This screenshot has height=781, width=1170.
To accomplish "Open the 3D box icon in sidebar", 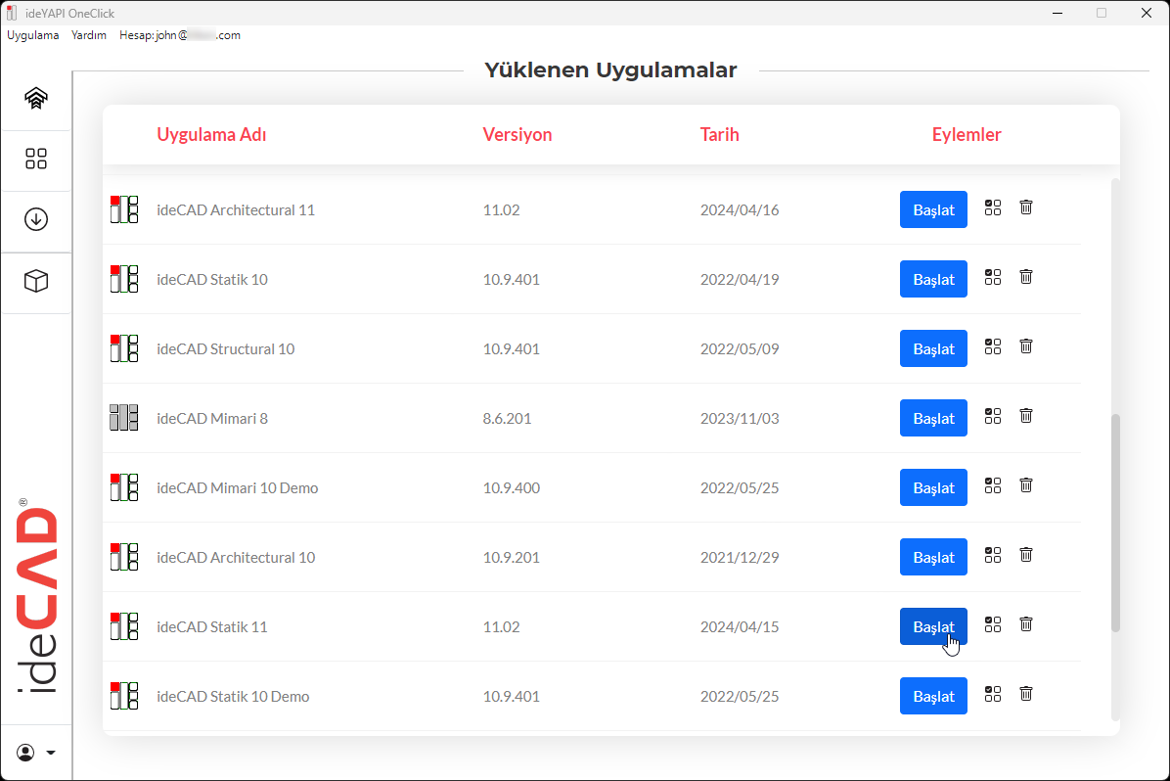I will click(36, 281).
